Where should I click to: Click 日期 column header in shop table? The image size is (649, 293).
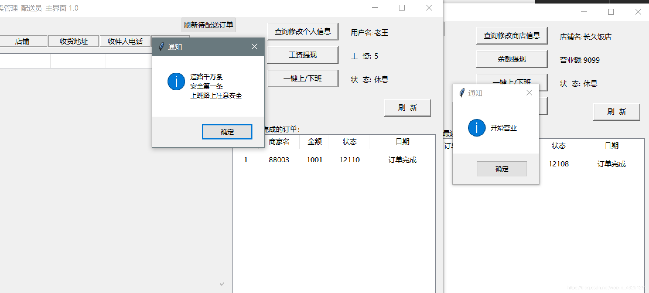tap(612, 146)
